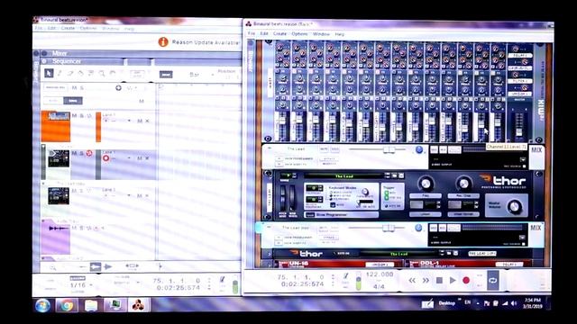Click the 4/4 time signature field

(x=379, y=286)
